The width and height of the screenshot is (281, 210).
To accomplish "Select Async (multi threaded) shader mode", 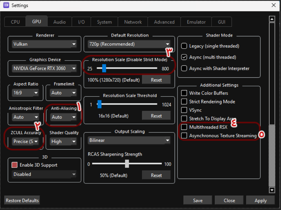I will tap(184, 57).
